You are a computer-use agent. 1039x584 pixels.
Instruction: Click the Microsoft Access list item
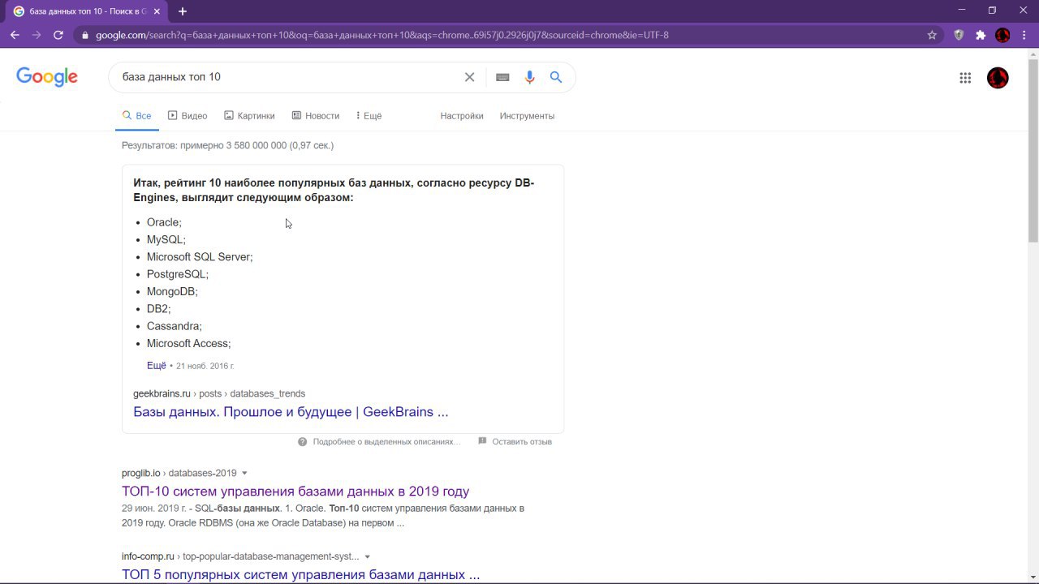189,344
